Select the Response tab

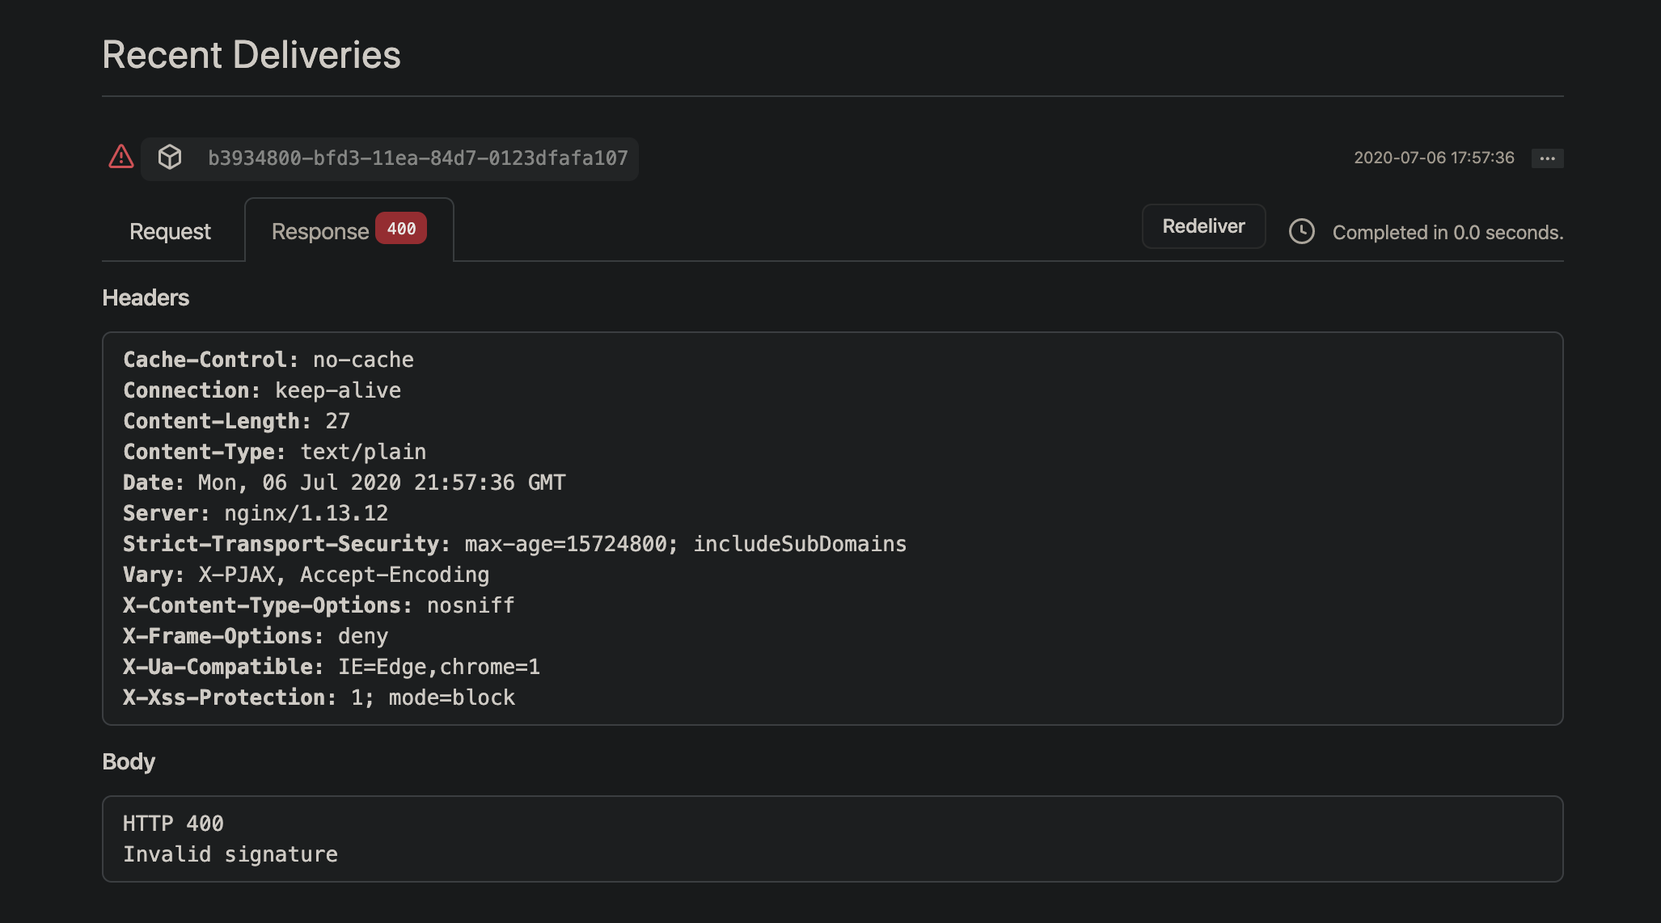321,230
